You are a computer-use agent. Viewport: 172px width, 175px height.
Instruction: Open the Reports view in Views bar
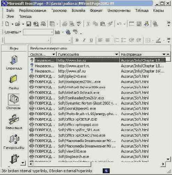point(14,102)
